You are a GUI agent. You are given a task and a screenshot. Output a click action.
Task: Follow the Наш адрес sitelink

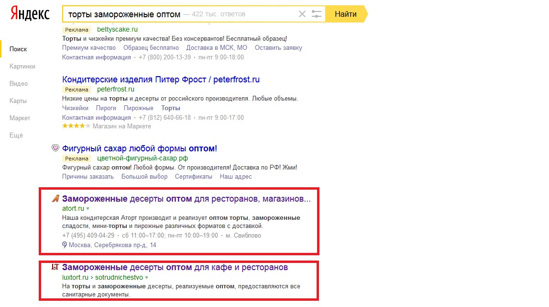click(236, 177)
